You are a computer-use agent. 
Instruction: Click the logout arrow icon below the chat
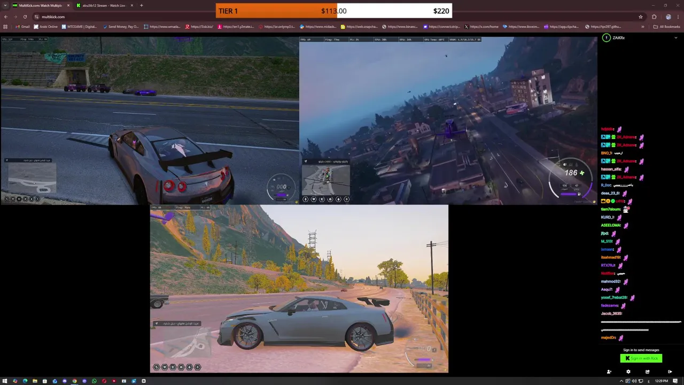coord(670,372)
